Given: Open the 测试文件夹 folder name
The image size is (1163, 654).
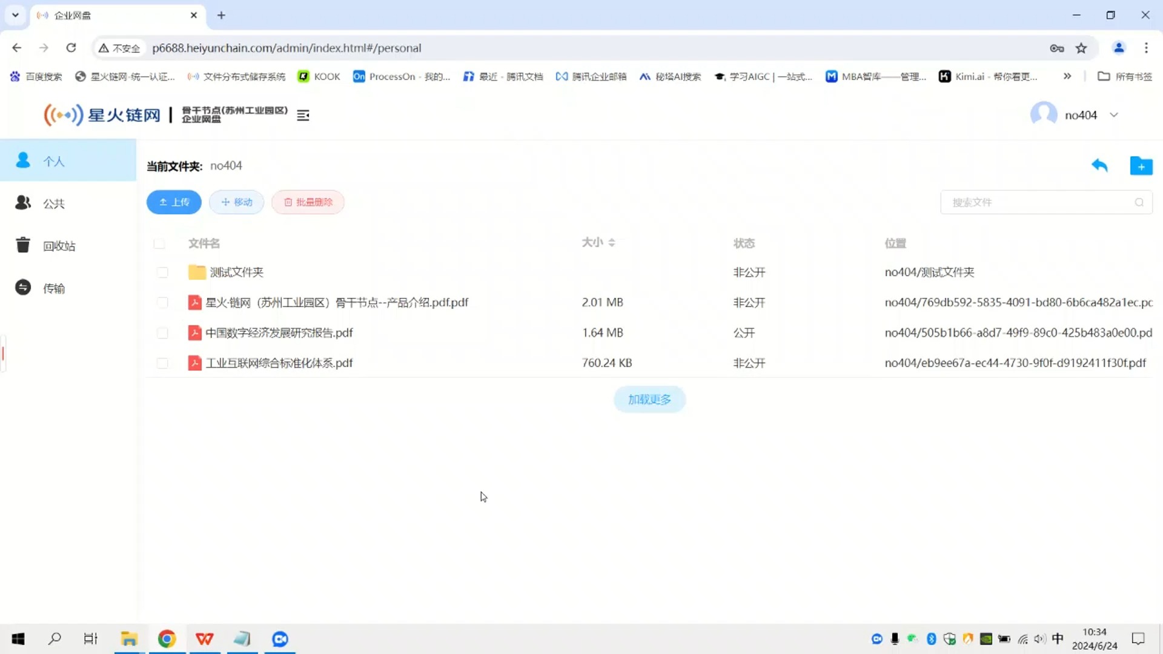Looking at the screenshot, I should pos(237,272).
